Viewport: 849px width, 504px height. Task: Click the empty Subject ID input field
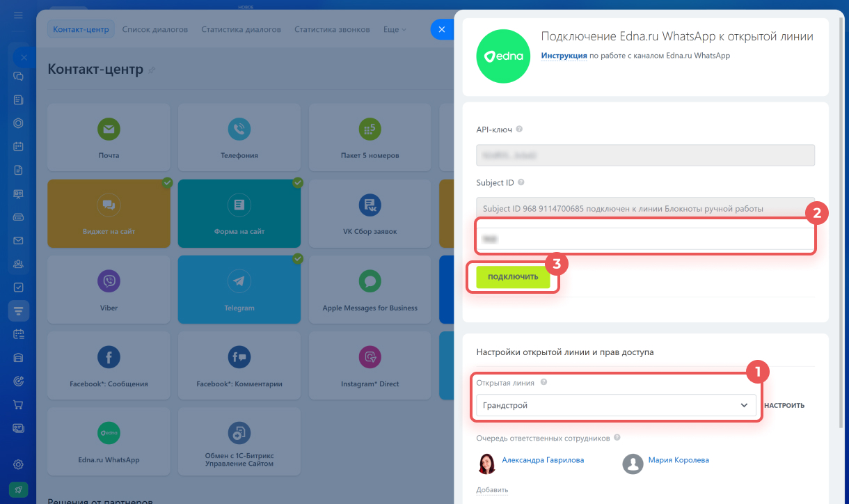coord(645,239)
